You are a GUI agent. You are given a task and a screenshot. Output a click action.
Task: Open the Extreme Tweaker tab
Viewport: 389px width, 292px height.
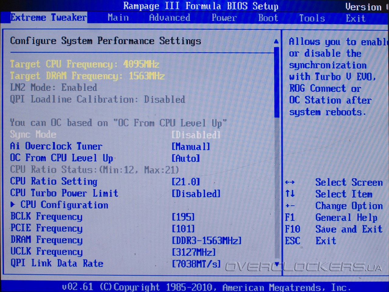(49, 18)
